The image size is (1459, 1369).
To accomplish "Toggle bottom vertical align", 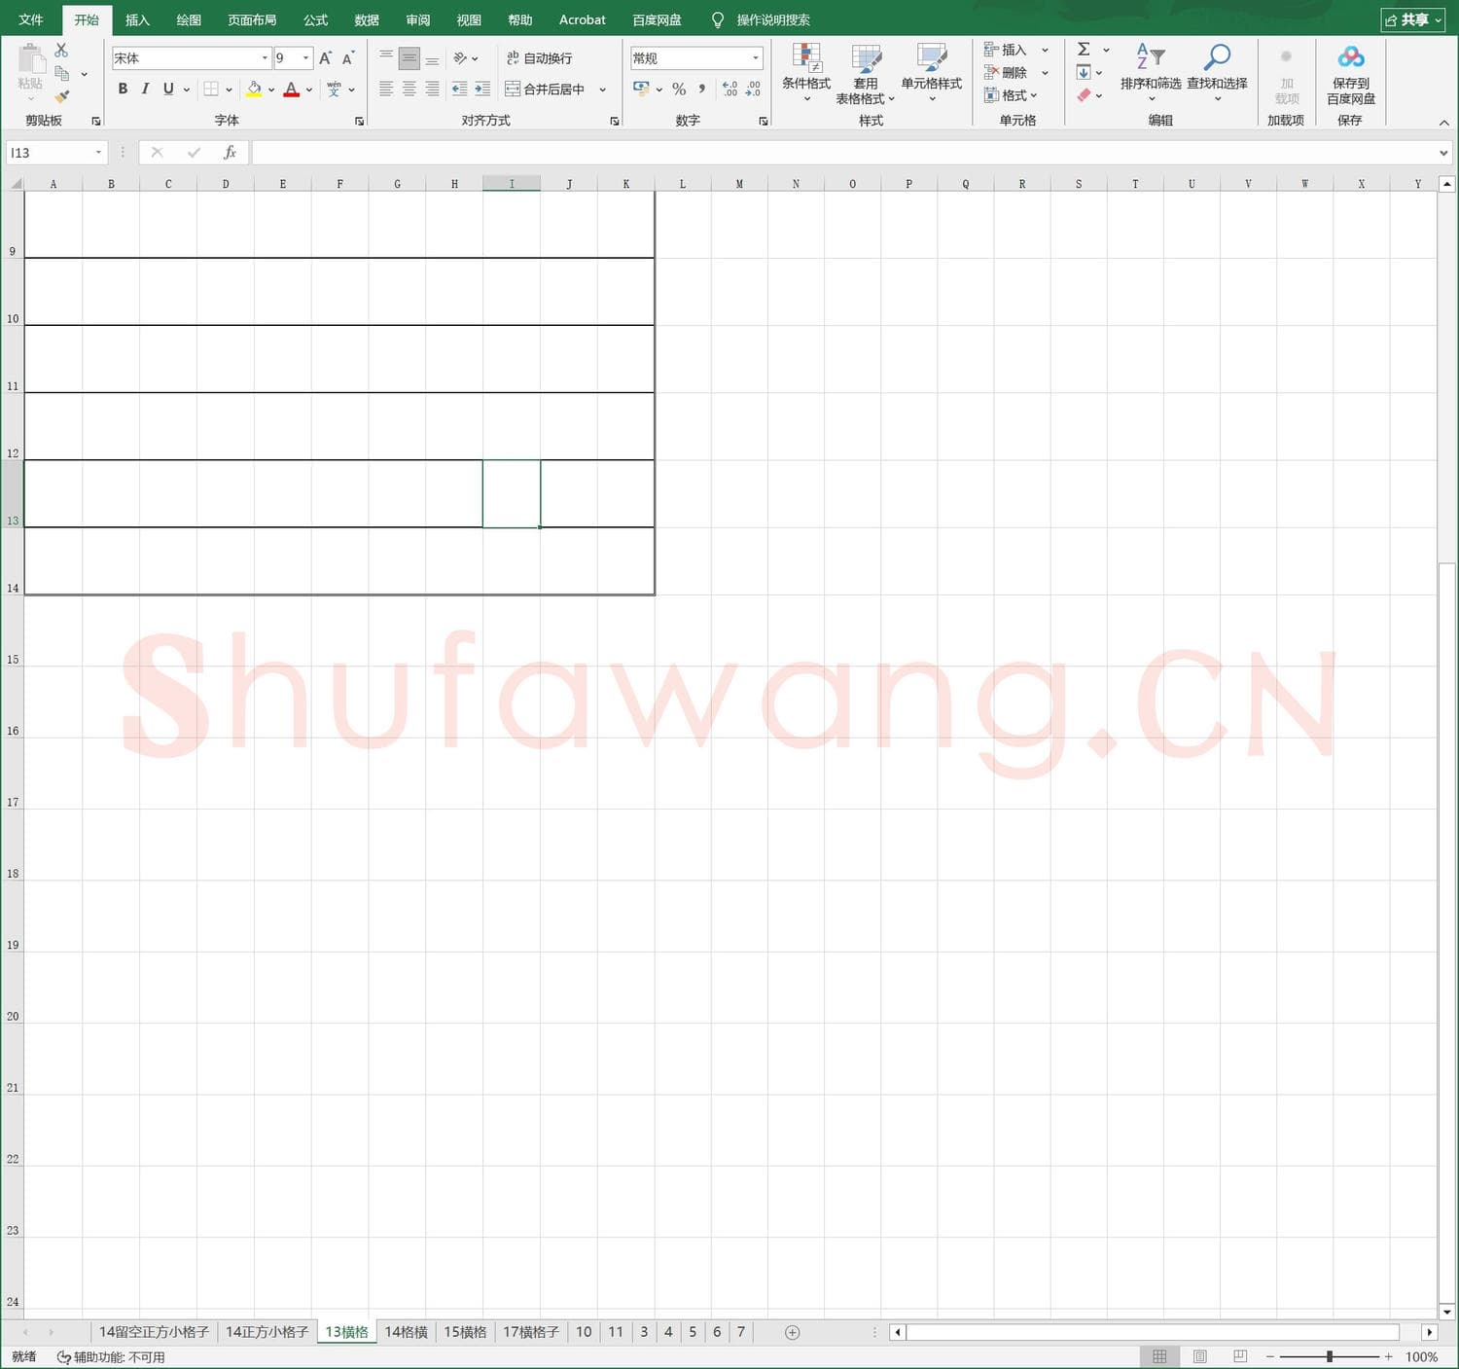I will (x=433, y=58).
